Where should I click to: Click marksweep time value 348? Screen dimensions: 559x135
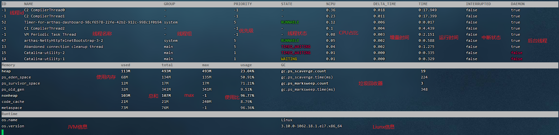click(424, 89)
